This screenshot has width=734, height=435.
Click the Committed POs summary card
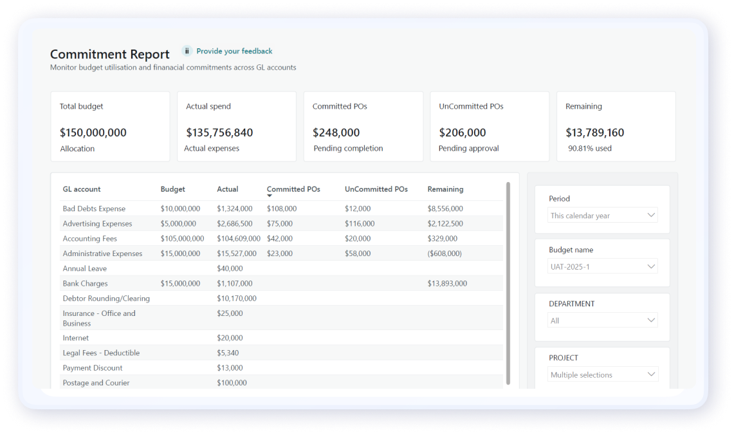coord(363,126)
